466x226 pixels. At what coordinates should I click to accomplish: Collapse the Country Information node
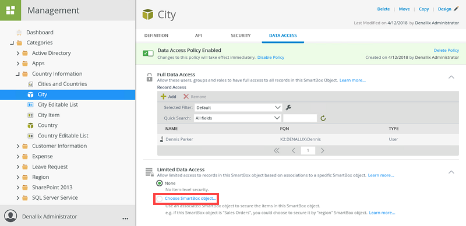click(17, 74)
